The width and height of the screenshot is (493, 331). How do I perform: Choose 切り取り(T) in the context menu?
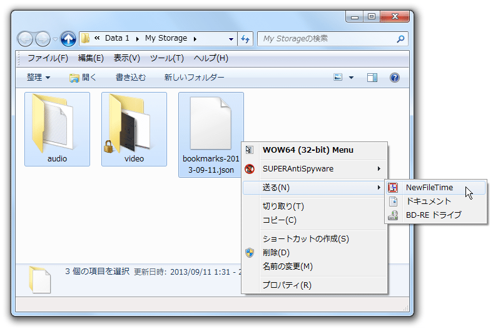pyautogui.click(x=315, y=206)
